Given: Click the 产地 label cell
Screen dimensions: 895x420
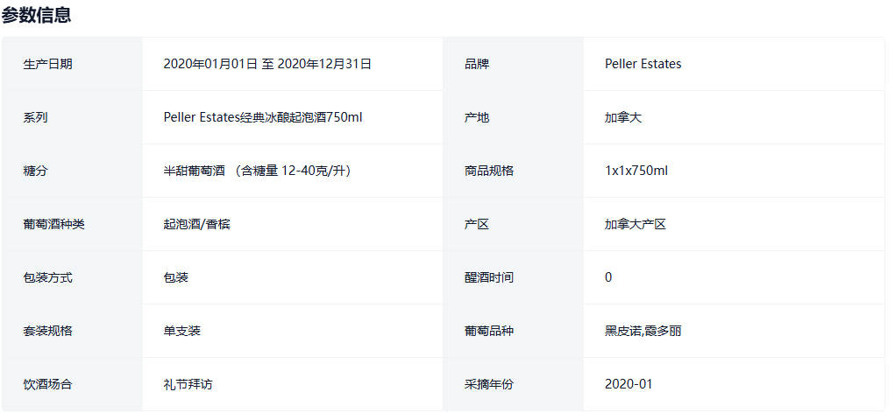Looking at the screenshot, I should click(477, 117).
